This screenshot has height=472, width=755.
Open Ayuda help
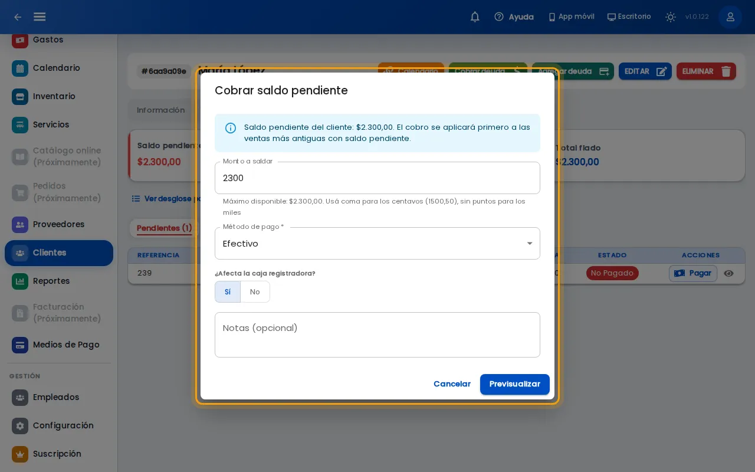pos(514,17)
